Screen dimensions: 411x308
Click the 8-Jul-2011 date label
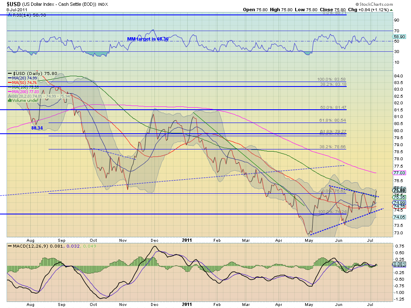tap(17, 10)
